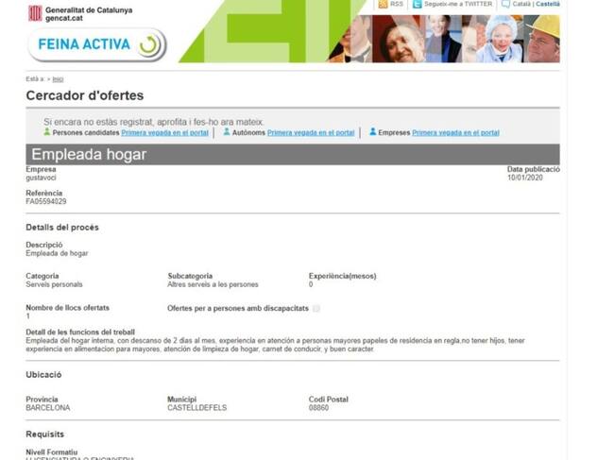Click the language speech bubble icon
This screenshot has width=614, height=460.
click(506, 4)
